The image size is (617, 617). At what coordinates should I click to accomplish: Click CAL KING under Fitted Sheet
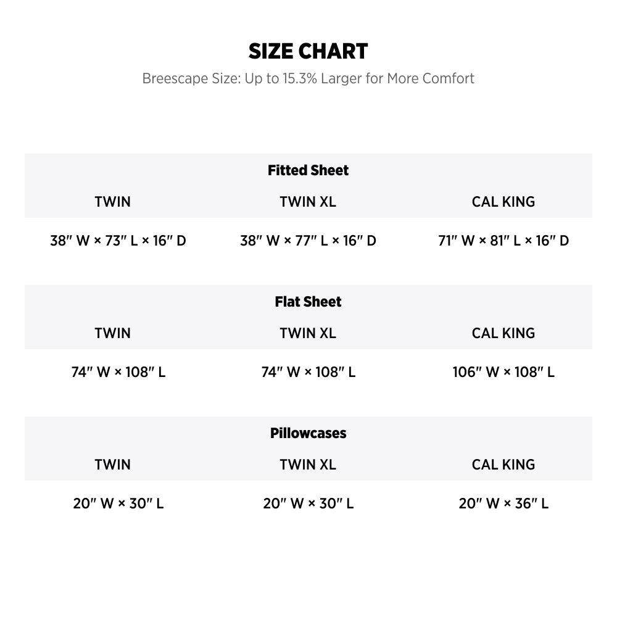[x=503, y=202]
